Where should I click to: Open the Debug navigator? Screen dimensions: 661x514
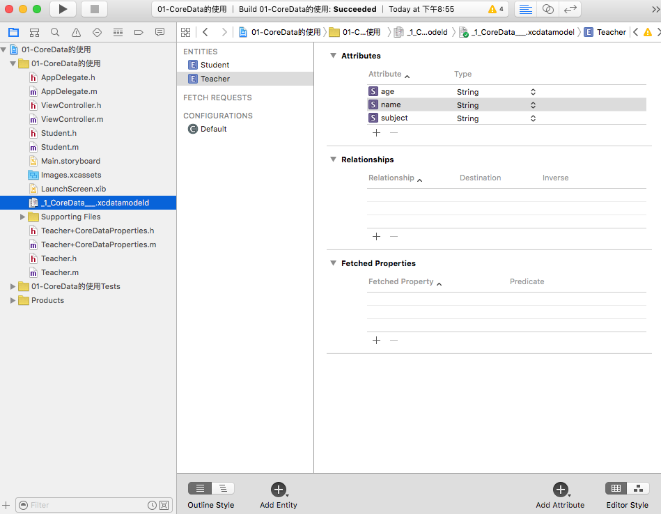pos(118,32)
